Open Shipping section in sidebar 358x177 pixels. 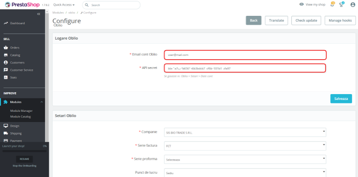coord(16,133)
